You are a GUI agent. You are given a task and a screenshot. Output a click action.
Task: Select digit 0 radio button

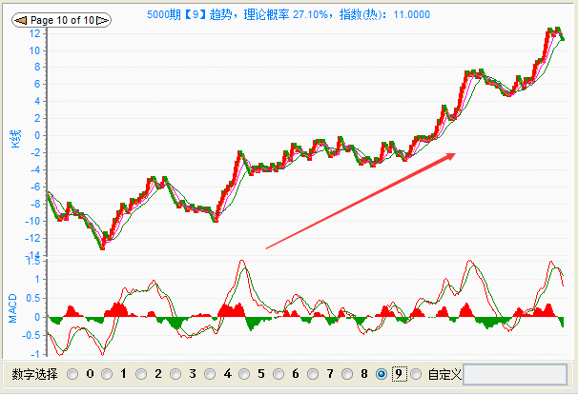72,374
